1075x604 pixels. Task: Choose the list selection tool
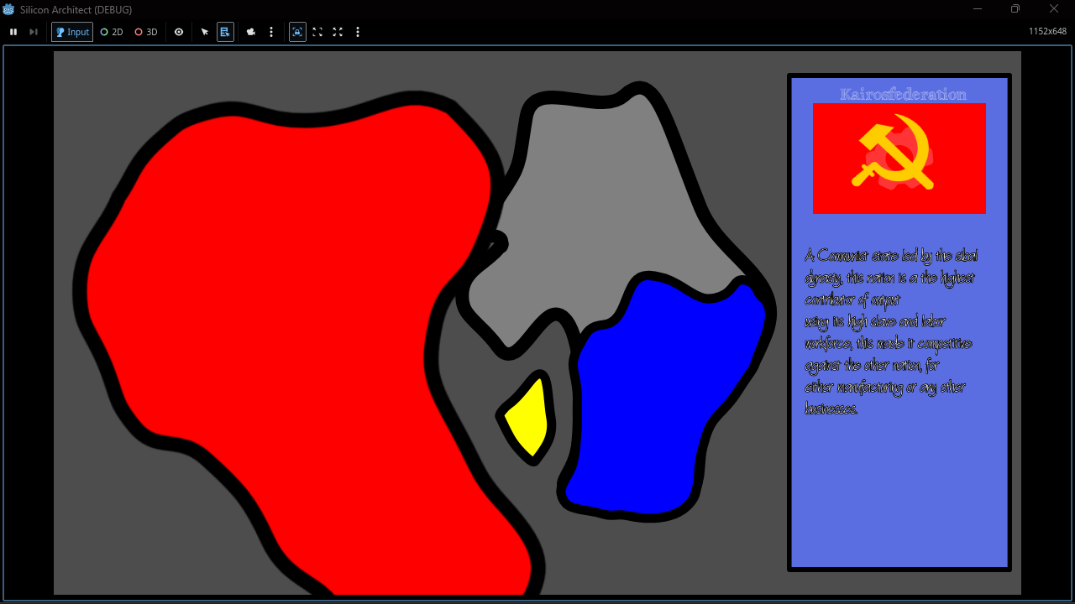click(225, 32)
